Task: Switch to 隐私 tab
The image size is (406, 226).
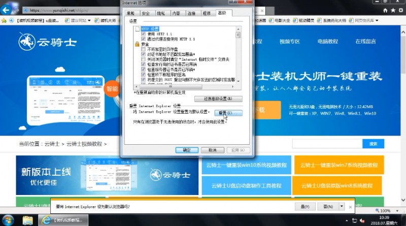Action: (x=161, y=13)
